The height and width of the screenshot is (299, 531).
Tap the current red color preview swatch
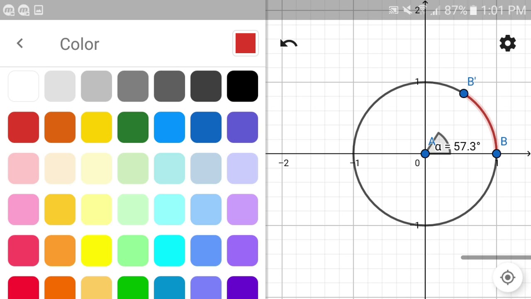[x=246, y=43]
